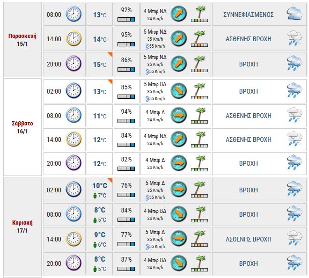This screenshot has height=278, width=309.
Task: Click the humidity bar under 76%
Action: [x=126, y=195]
